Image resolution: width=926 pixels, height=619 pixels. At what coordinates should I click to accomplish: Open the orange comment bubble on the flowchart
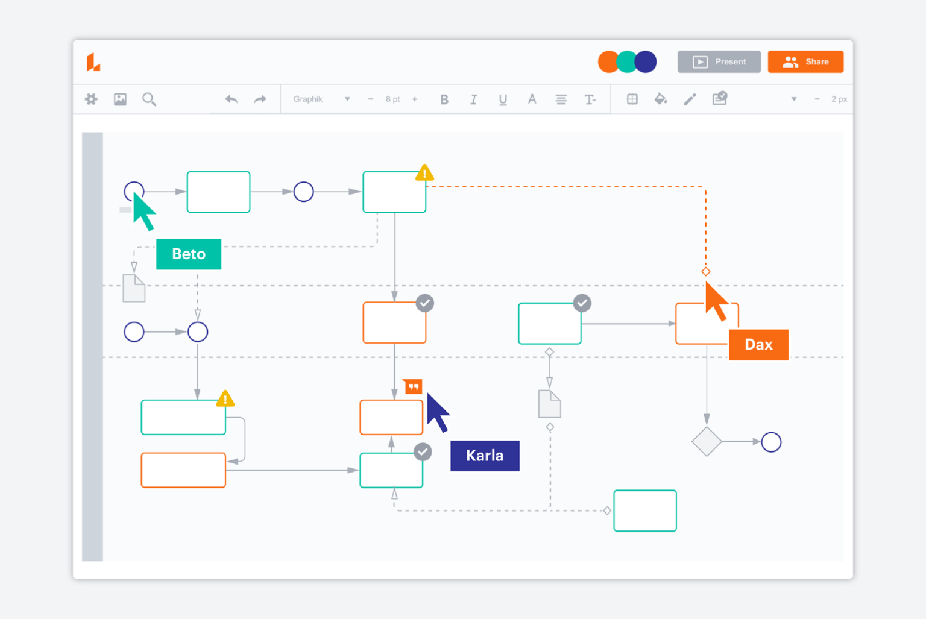coord(413,386)
